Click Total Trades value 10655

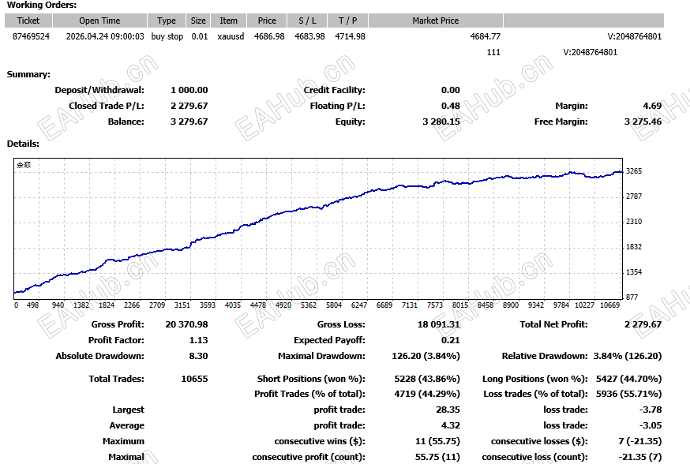click(194, 379)
